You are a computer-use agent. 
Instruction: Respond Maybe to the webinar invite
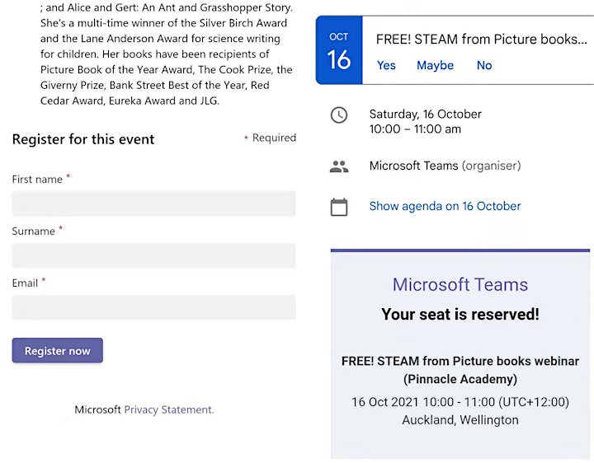pyautogui.click(x=435, y=65)
